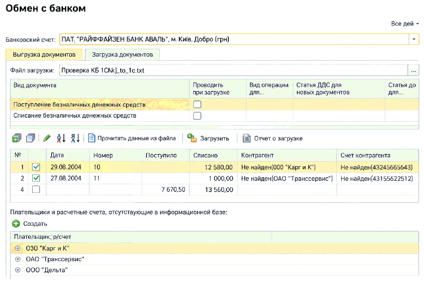This screenshot has width=424, height=283.
Task: Toggle Проводить при загрузке for Поступление row
Action: click(197, 104)
